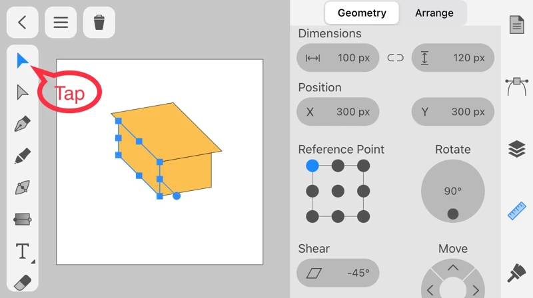Tap the trash delete icon

click(x=99, y=23)
